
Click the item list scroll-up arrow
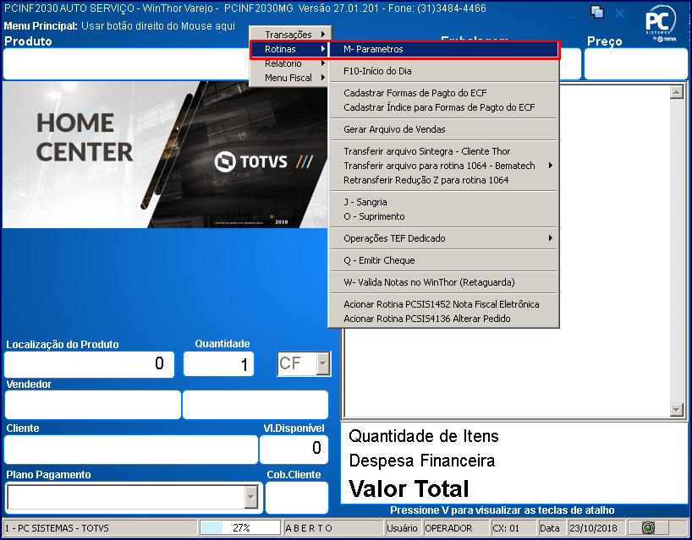pyautogui.click(x=676, y=91)
